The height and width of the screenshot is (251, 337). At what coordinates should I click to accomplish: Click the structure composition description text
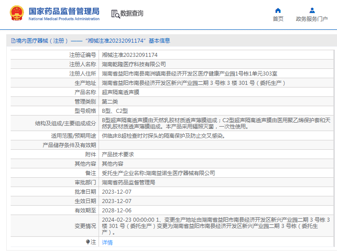(216, 123)
